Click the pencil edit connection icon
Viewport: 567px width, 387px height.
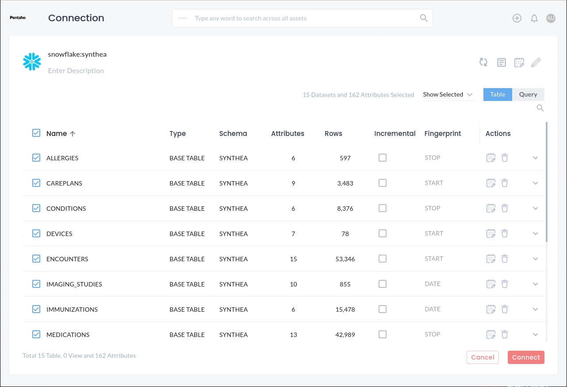tap(536, 62)
